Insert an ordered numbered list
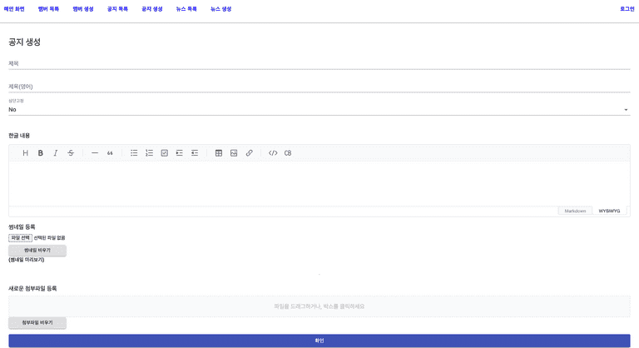639x348 pixels. (x=149, y=153)
